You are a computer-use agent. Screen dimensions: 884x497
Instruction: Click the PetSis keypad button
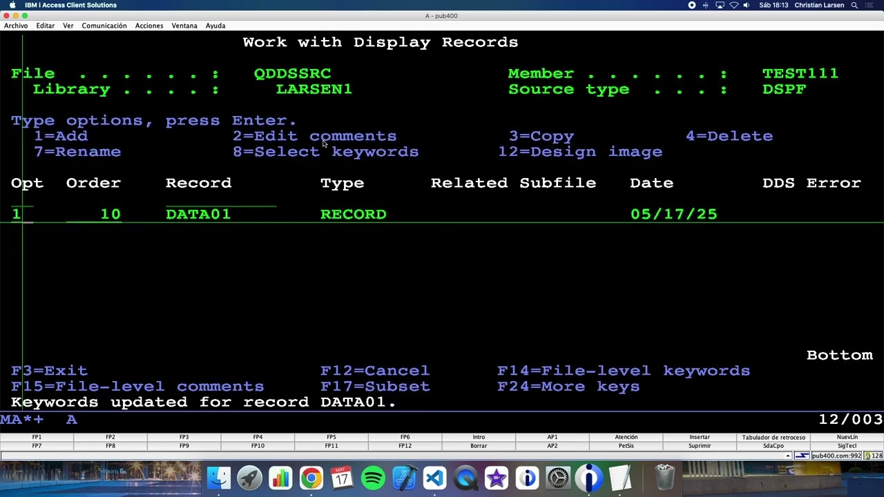pos(626,446)
